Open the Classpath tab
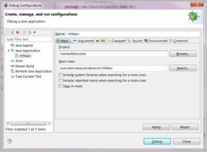 pos(116,41)
